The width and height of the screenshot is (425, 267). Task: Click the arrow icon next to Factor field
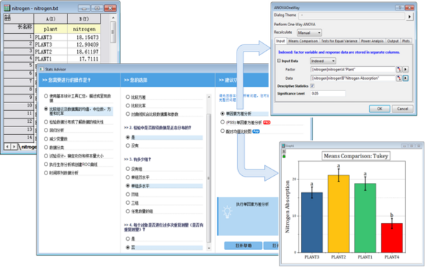pyautogui.click(x=405, y=69)
